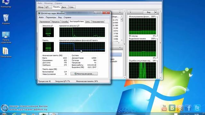Click the Ошибок отсутствия стр... graph

pyautogui.click(x=142, y=70)
